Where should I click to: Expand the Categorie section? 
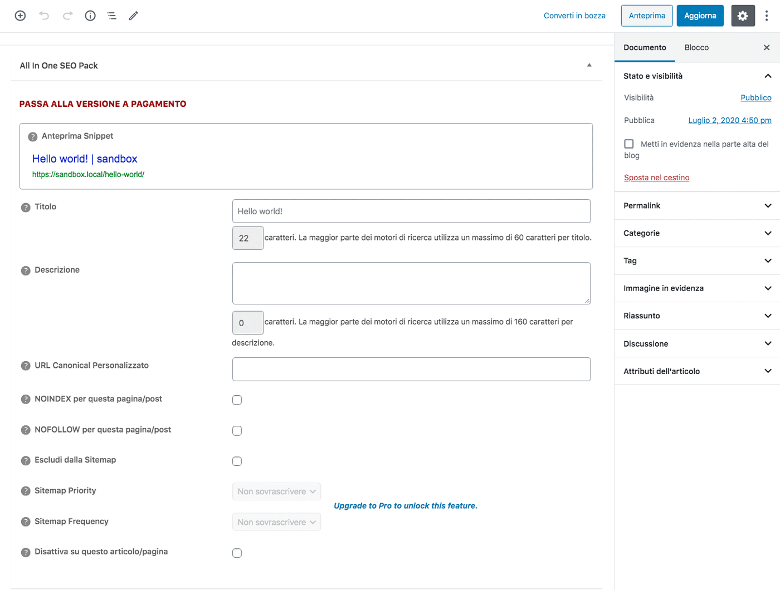697,233
